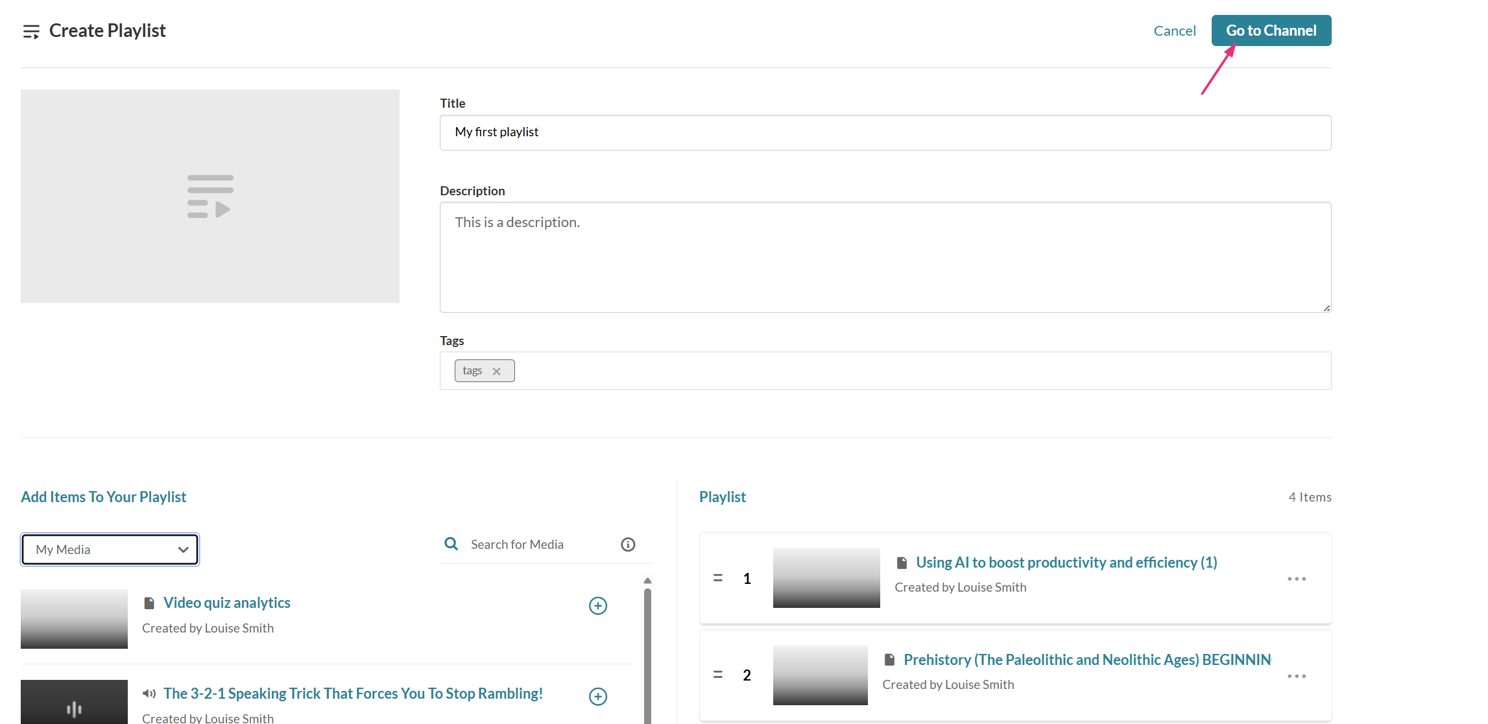Image resolution: width=1488 pixels, height=724 pixels.
Task: Open options menu for playlist item 2
Action: pyautogui.click(x=1296, y=675)
